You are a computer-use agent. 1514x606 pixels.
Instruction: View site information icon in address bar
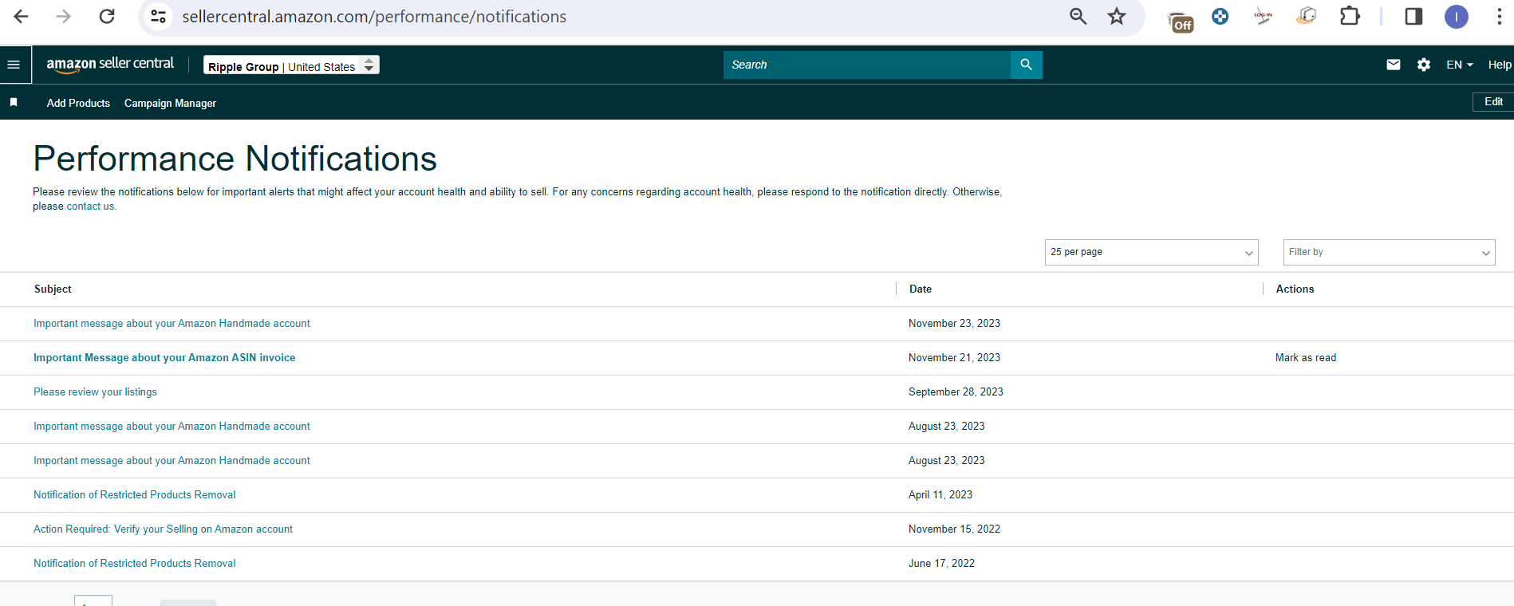[159, 17]
